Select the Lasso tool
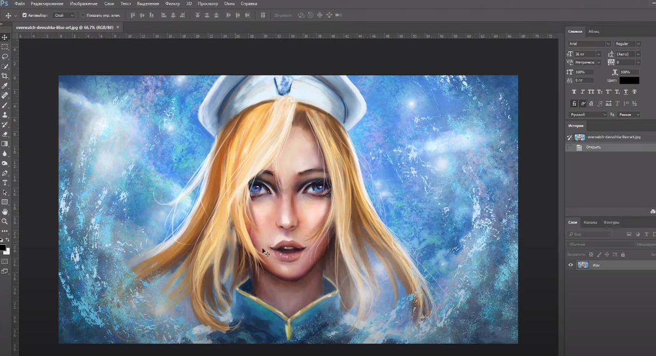This screenshot has width=656, height=356. click(5, 56)
